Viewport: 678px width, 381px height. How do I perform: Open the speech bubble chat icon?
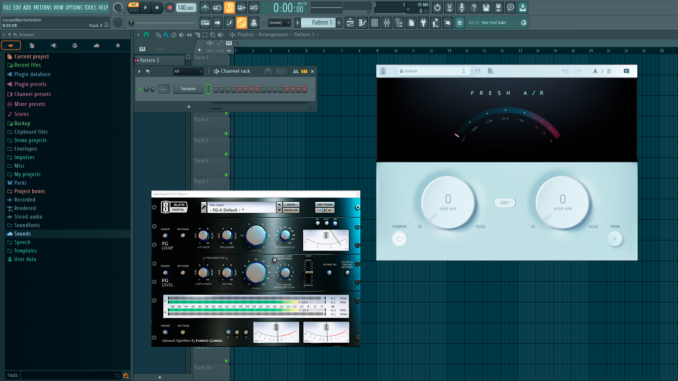coord(510,7)
